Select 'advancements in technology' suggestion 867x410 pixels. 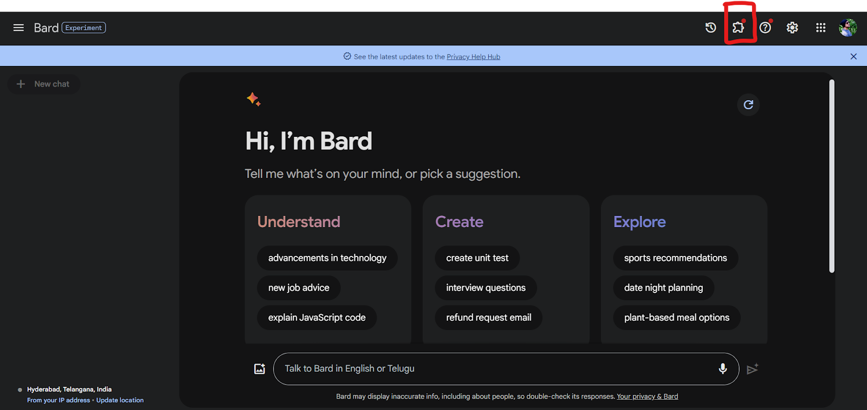tap(327, 258)
